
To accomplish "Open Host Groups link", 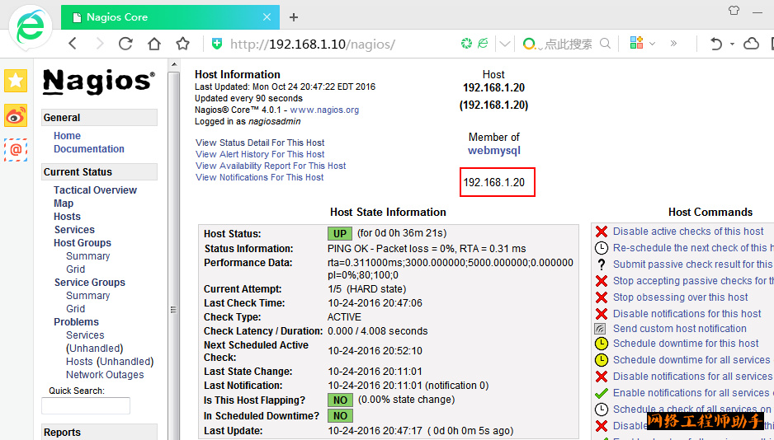I will [x=83, y=243].
